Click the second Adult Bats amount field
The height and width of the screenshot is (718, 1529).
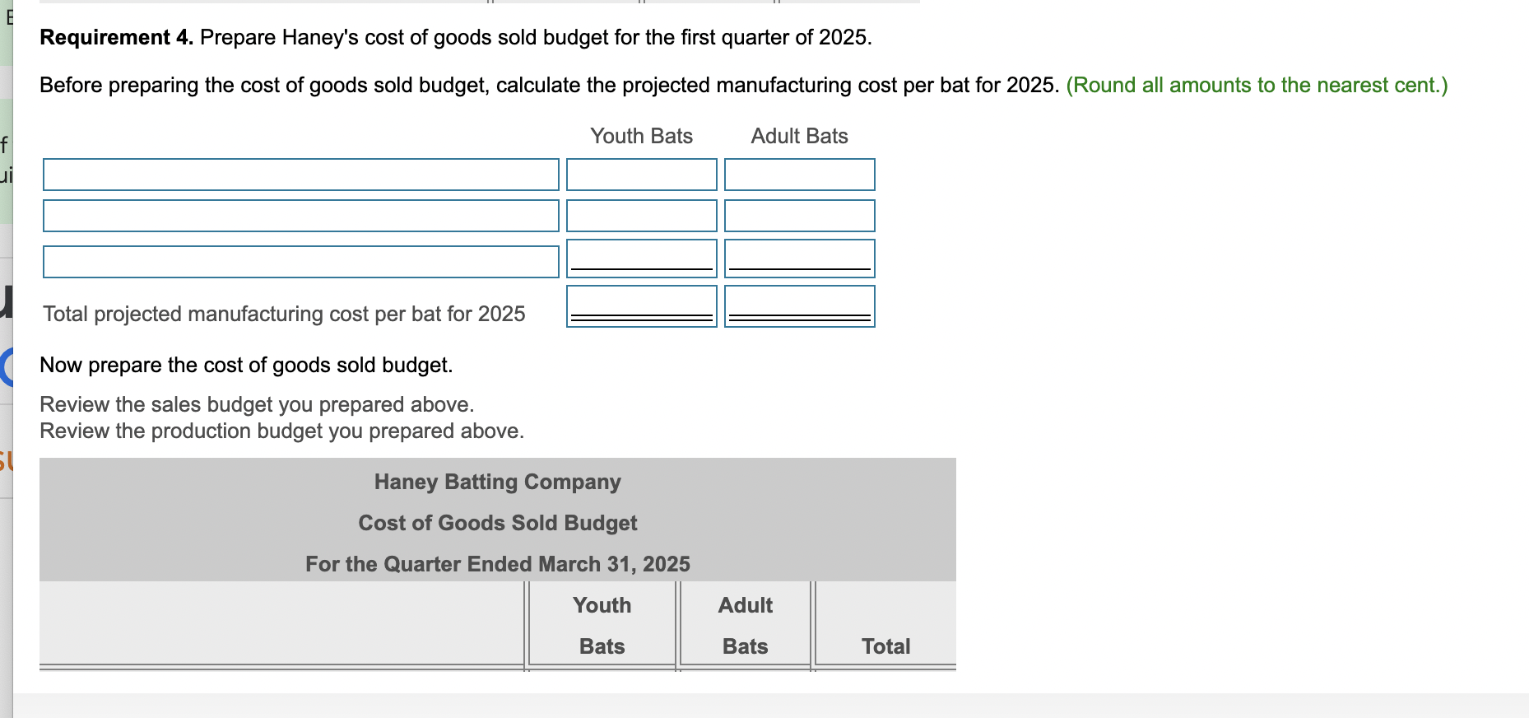pos(798,216)
